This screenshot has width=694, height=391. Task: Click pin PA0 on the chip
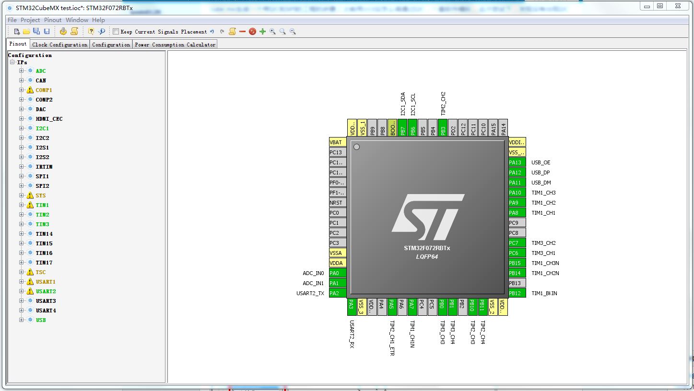(x=338, y=273)
